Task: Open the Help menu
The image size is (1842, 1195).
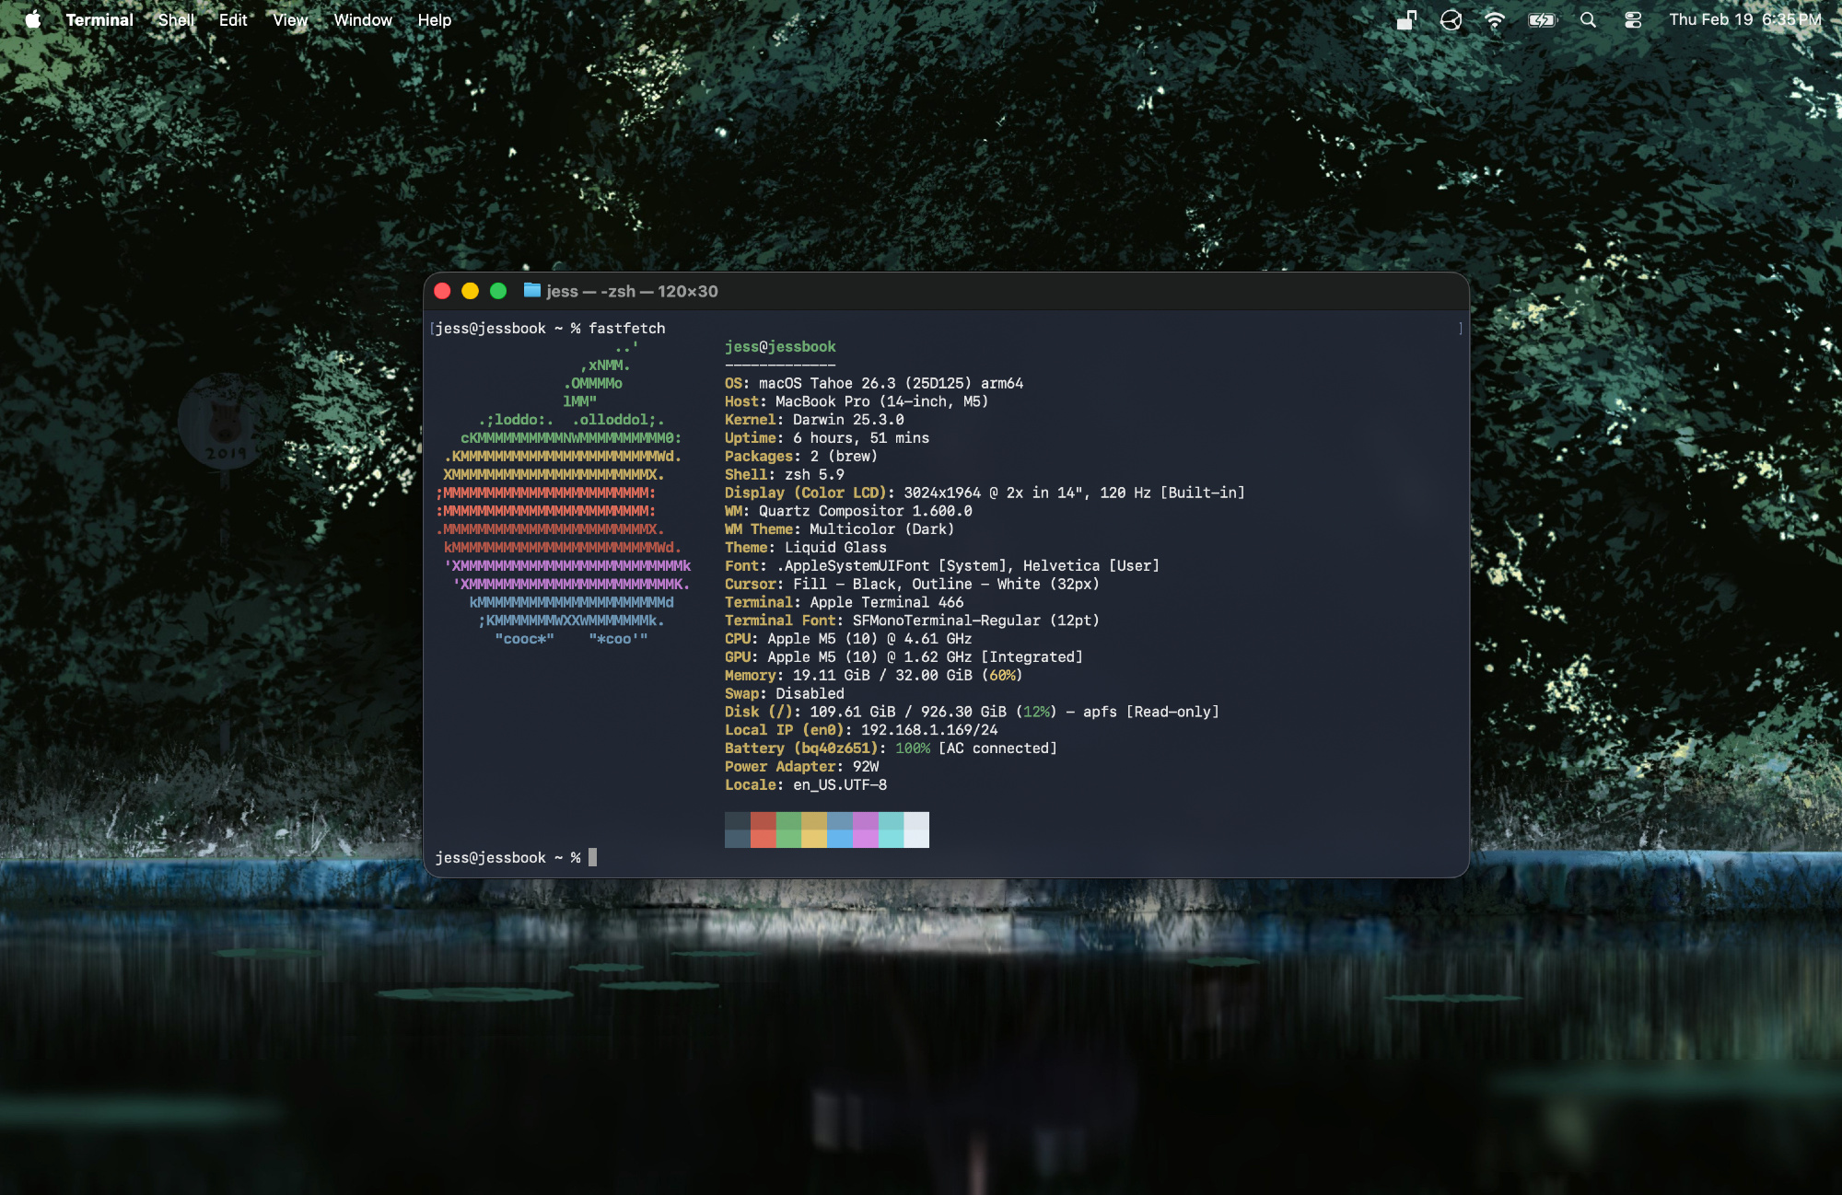Action: pos(434,19)
